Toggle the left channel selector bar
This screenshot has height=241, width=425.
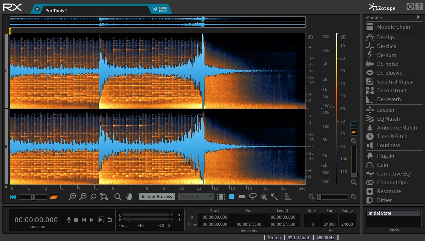coord(6,71)
